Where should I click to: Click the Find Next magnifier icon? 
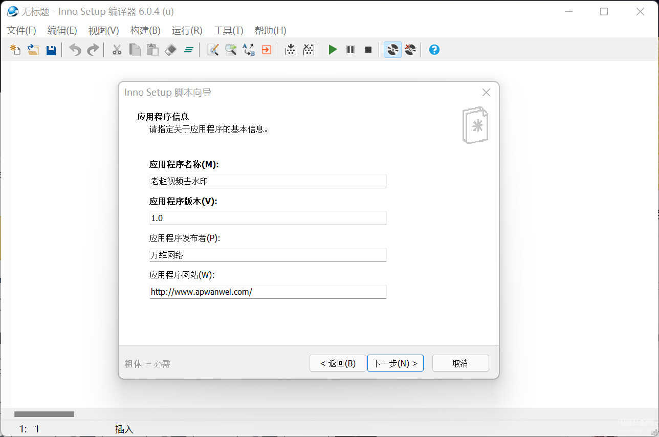point(231,50)
